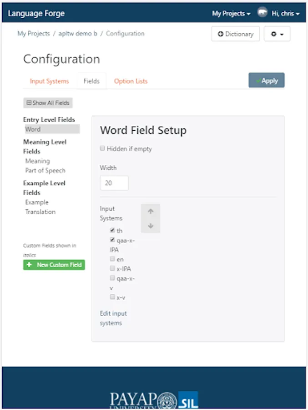Open the Hi, chris account menu
This screenshot has width=308, height=410.
click(x=285, y=13)
